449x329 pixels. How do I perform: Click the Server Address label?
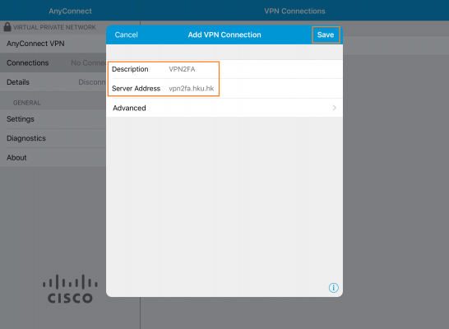point(136,89)
